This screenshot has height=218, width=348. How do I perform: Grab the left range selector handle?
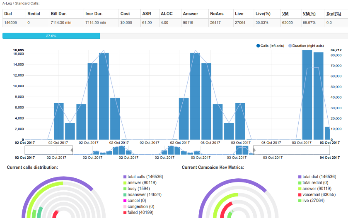(x=72, y=150)
